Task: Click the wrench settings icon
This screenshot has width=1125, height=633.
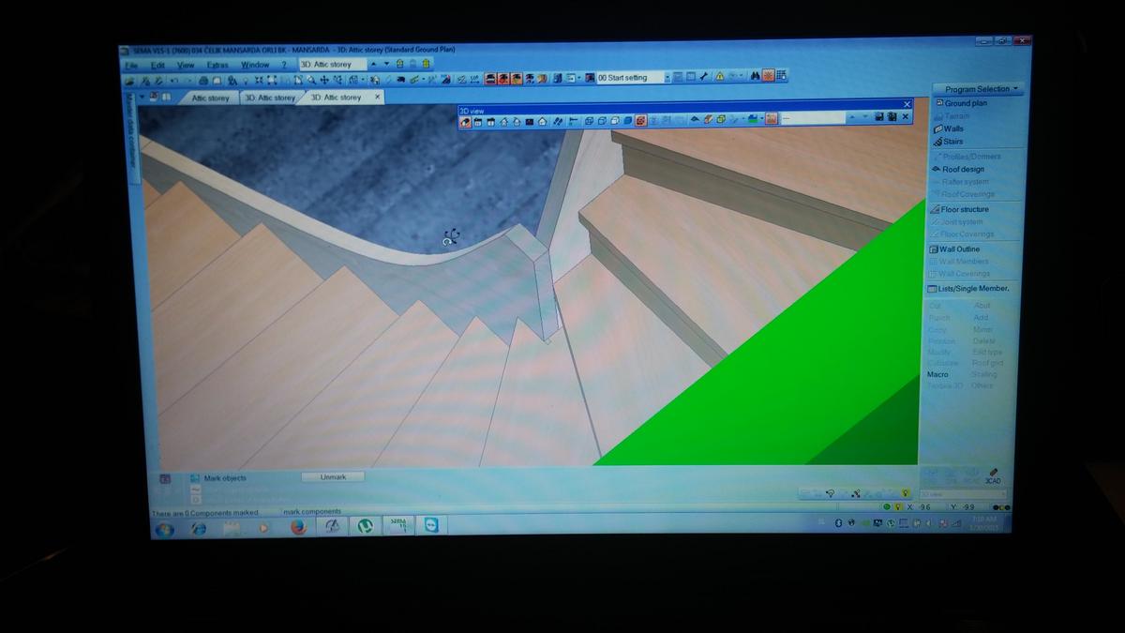Action: [x=703, y=76]
